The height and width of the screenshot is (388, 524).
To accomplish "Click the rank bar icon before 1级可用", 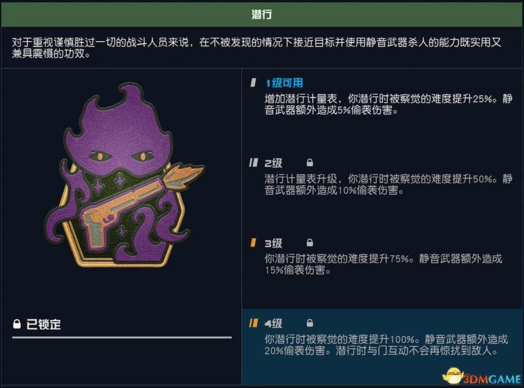I will tap(253, 82).
